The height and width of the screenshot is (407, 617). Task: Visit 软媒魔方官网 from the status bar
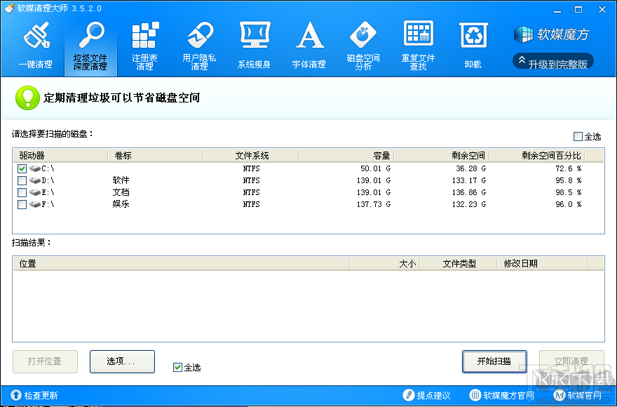[502, 394]
